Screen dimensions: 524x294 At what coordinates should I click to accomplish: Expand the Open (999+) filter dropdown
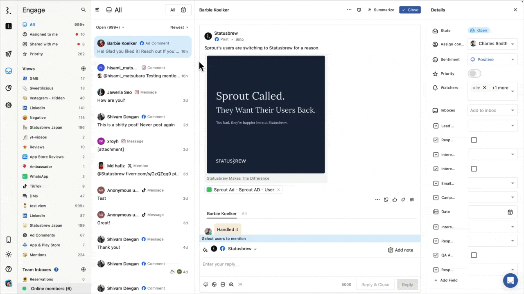[107, 27]
